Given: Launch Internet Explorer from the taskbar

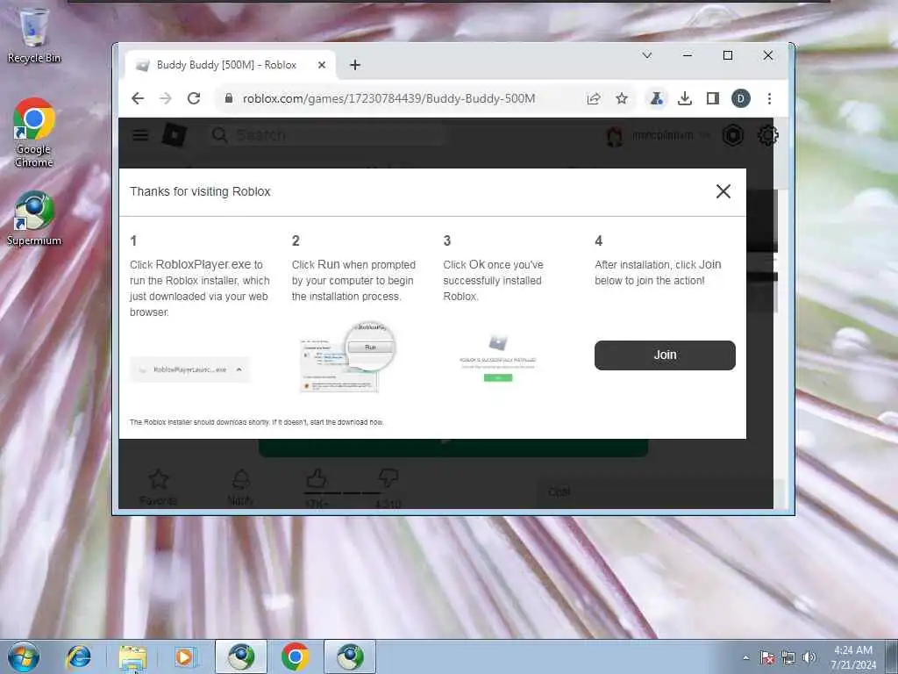Looking at the screenshot, I should tap(78, 656).
